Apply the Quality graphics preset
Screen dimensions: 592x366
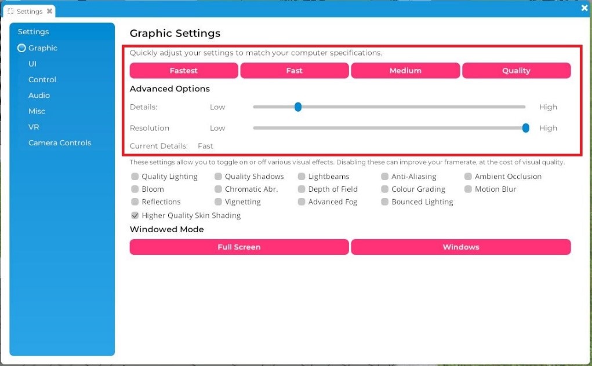tap(517, 71)
